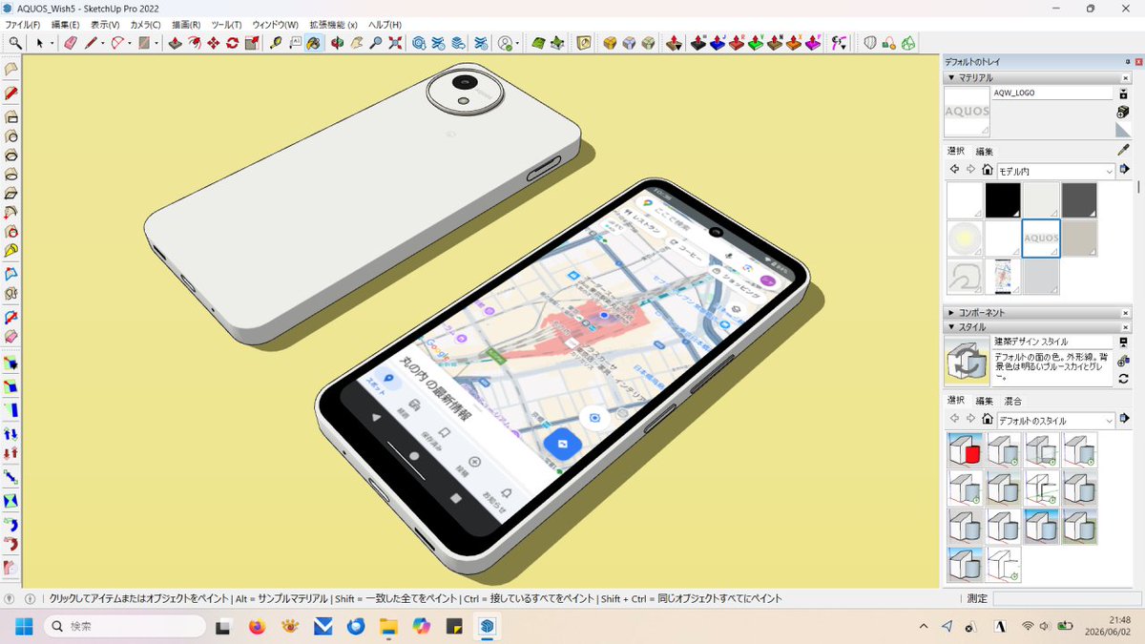Pick the Tape Measure tool
The image size is (1145, 644).
click(x=276, y=43)
